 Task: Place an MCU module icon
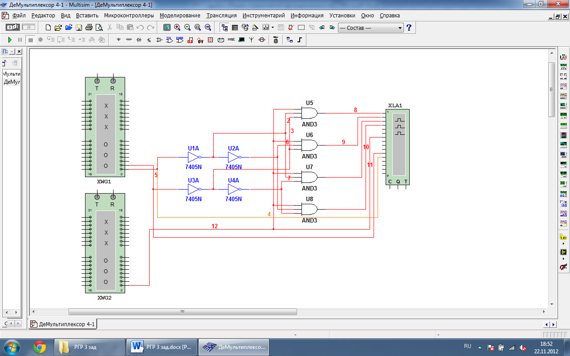[276, 40]
